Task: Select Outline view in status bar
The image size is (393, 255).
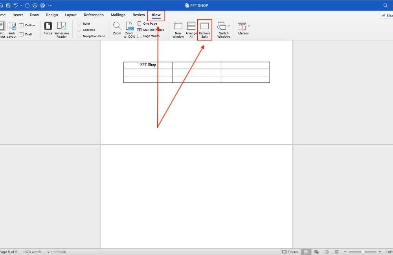Action: [327, 252]
